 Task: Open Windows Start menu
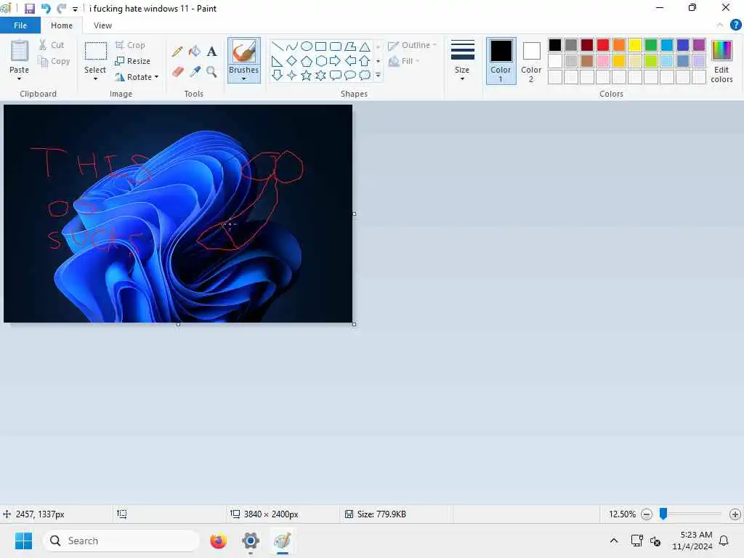click(x=23, y=541)
